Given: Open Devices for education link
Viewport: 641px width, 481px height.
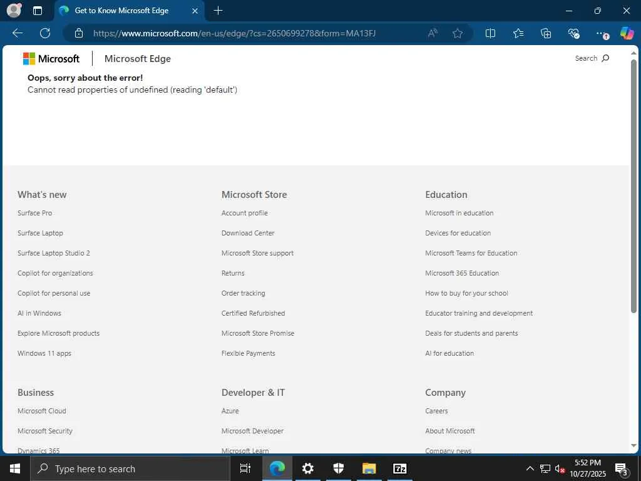Looking at the screenshot, I should click(458, 233).
